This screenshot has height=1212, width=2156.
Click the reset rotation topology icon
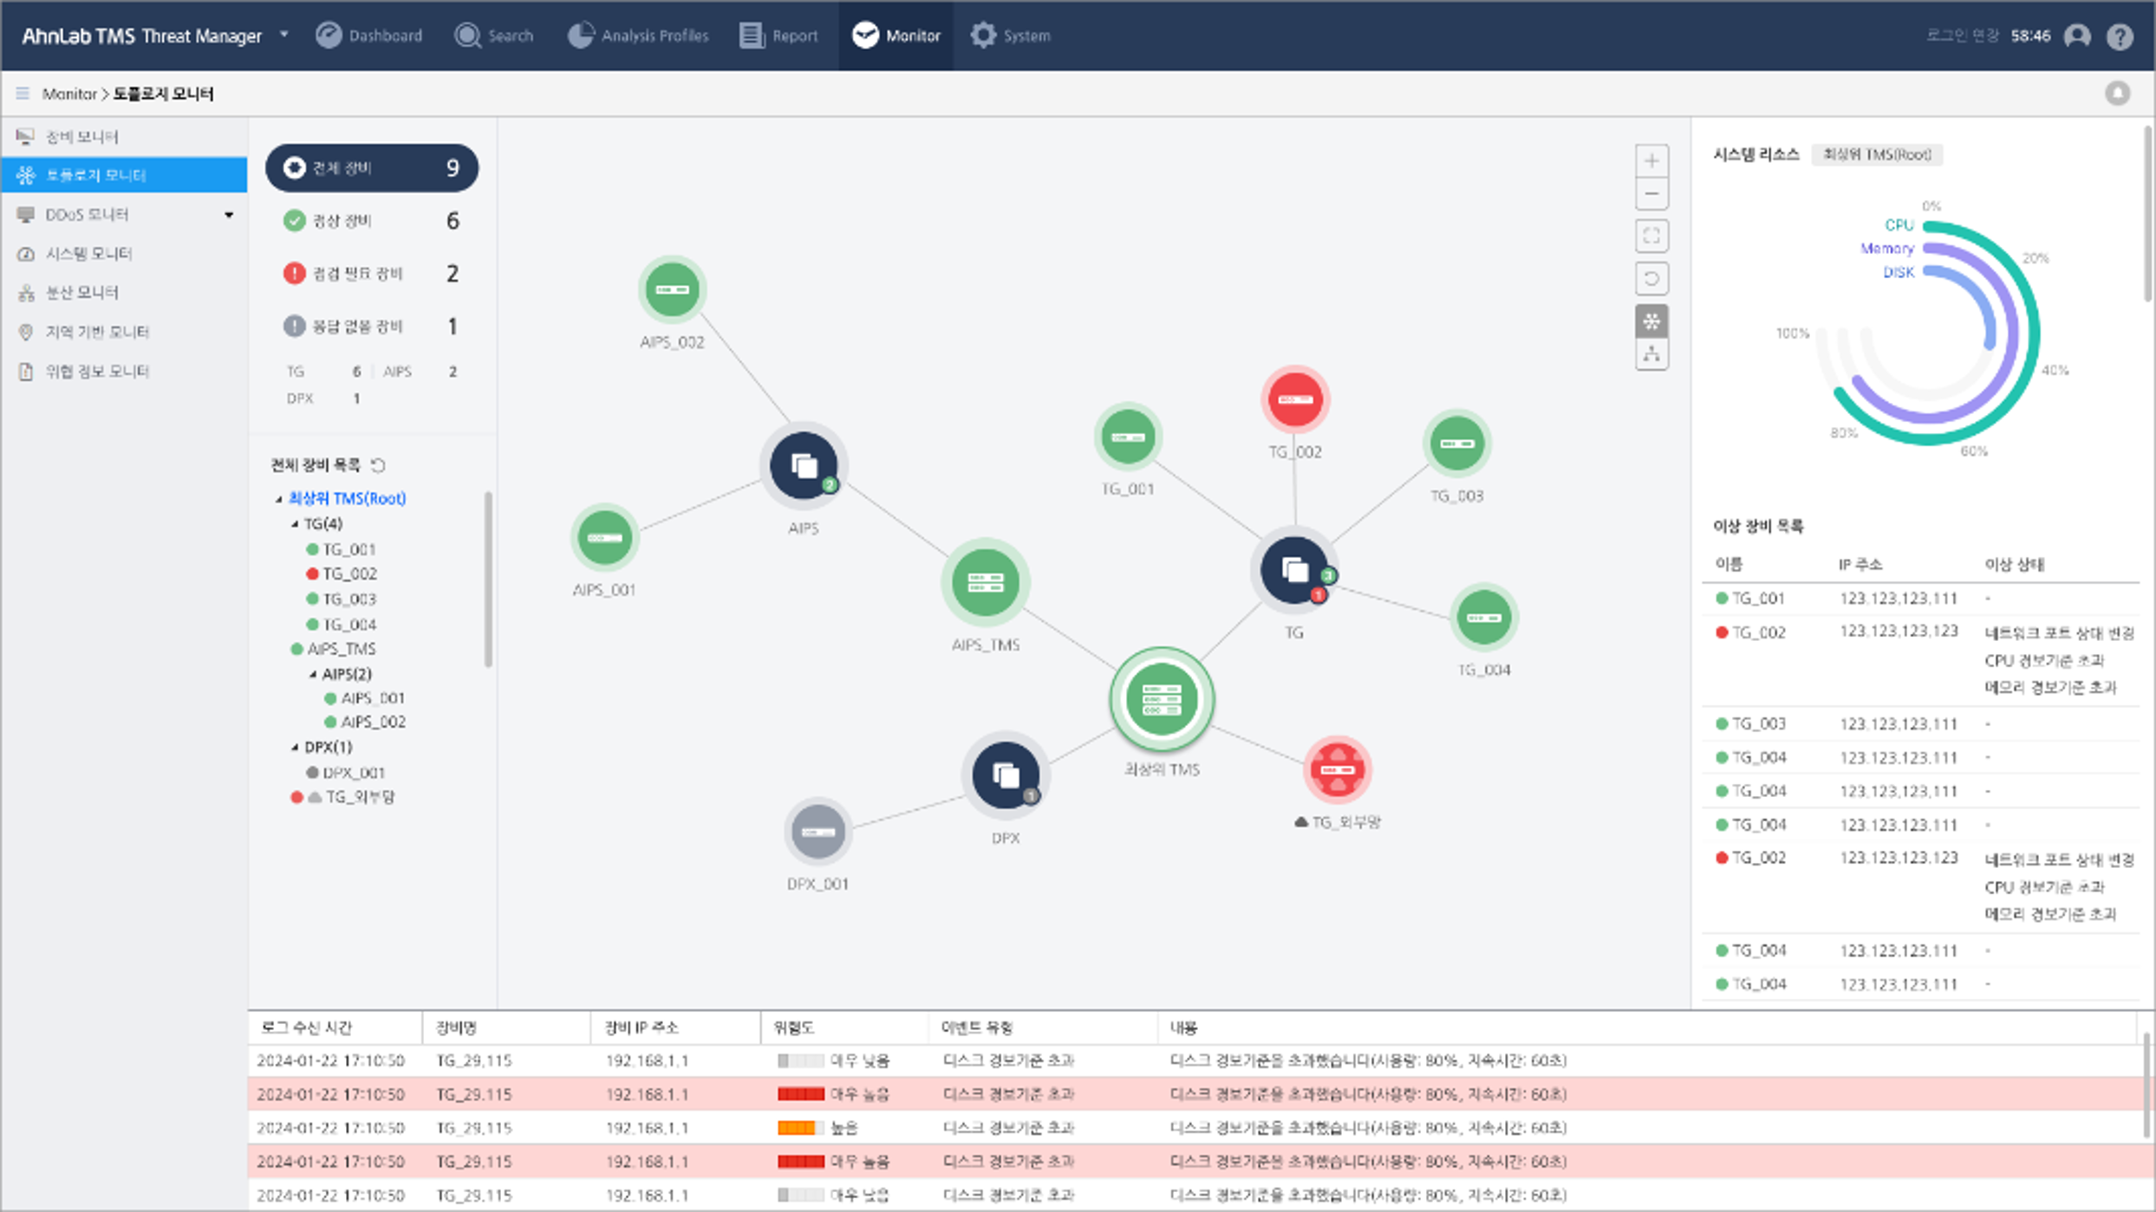1651,279
